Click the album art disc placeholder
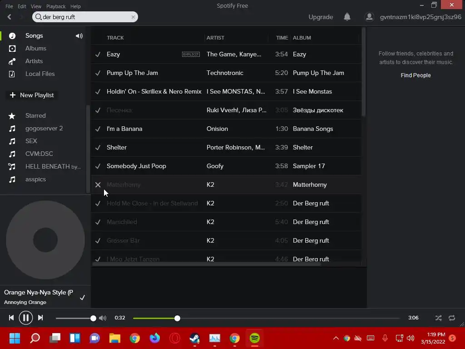The height and width of the screenshot is (349, 465). point(45,240)
